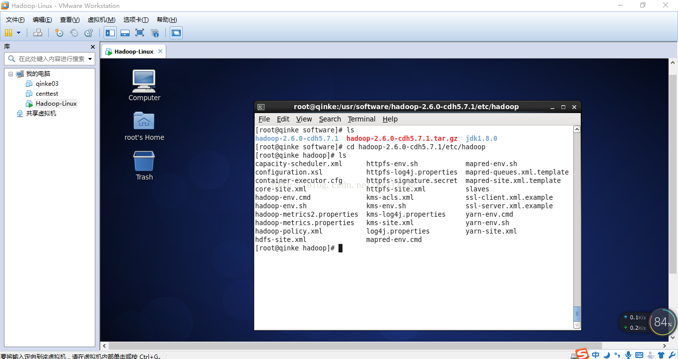Toggle the punctuation mode icon in the IME bar
This screenshot has width=678, height=359.
[x=617, y=355]
